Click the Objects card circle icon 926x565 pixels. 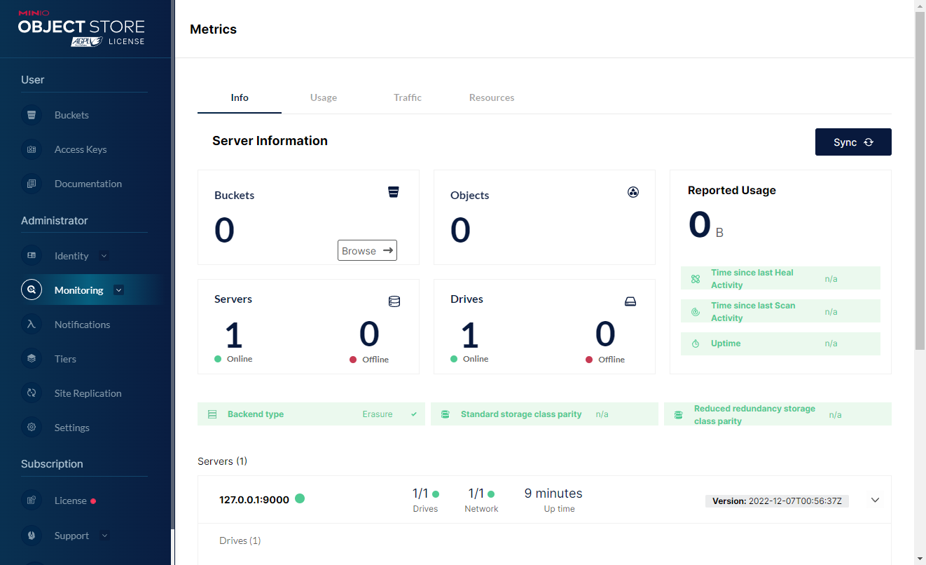point(633,192)
